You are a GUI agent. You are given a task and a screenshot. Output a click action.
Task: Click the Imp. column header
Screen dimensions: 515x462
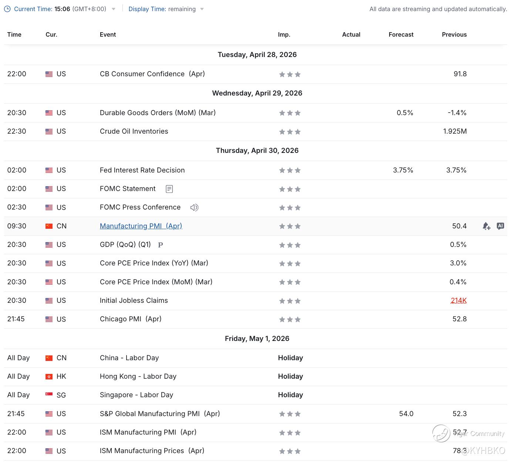click(284, 34)
